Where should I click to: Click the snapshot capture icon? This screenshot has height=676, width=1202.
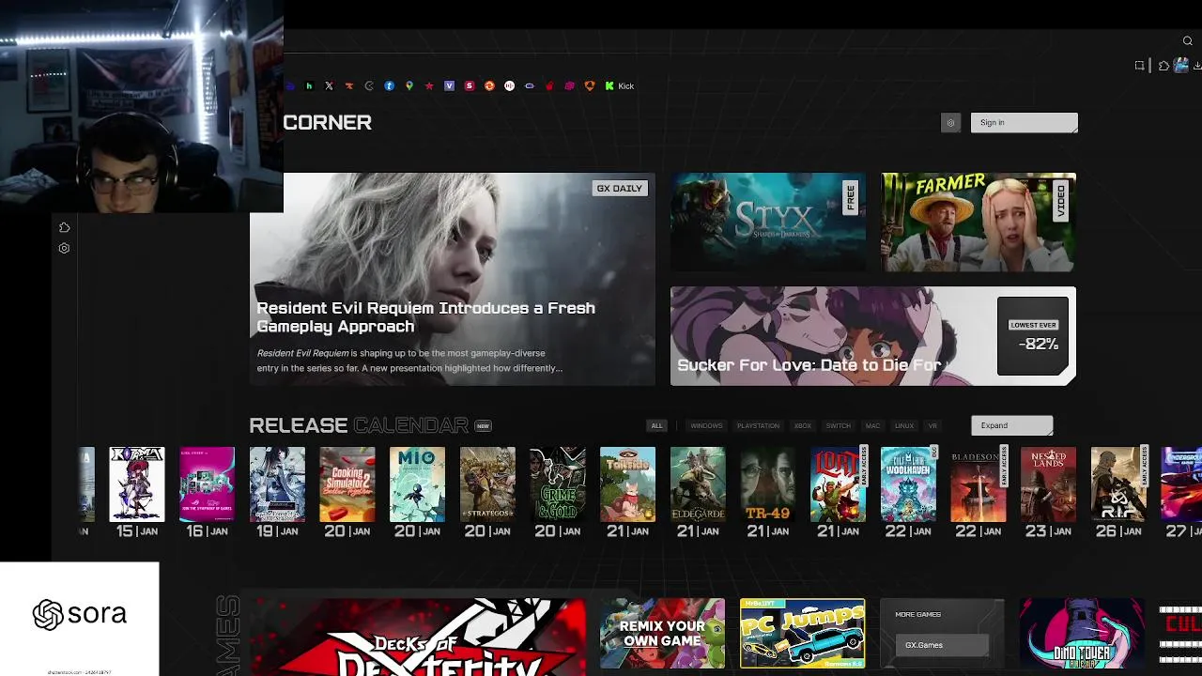[x=1139, y=65]
